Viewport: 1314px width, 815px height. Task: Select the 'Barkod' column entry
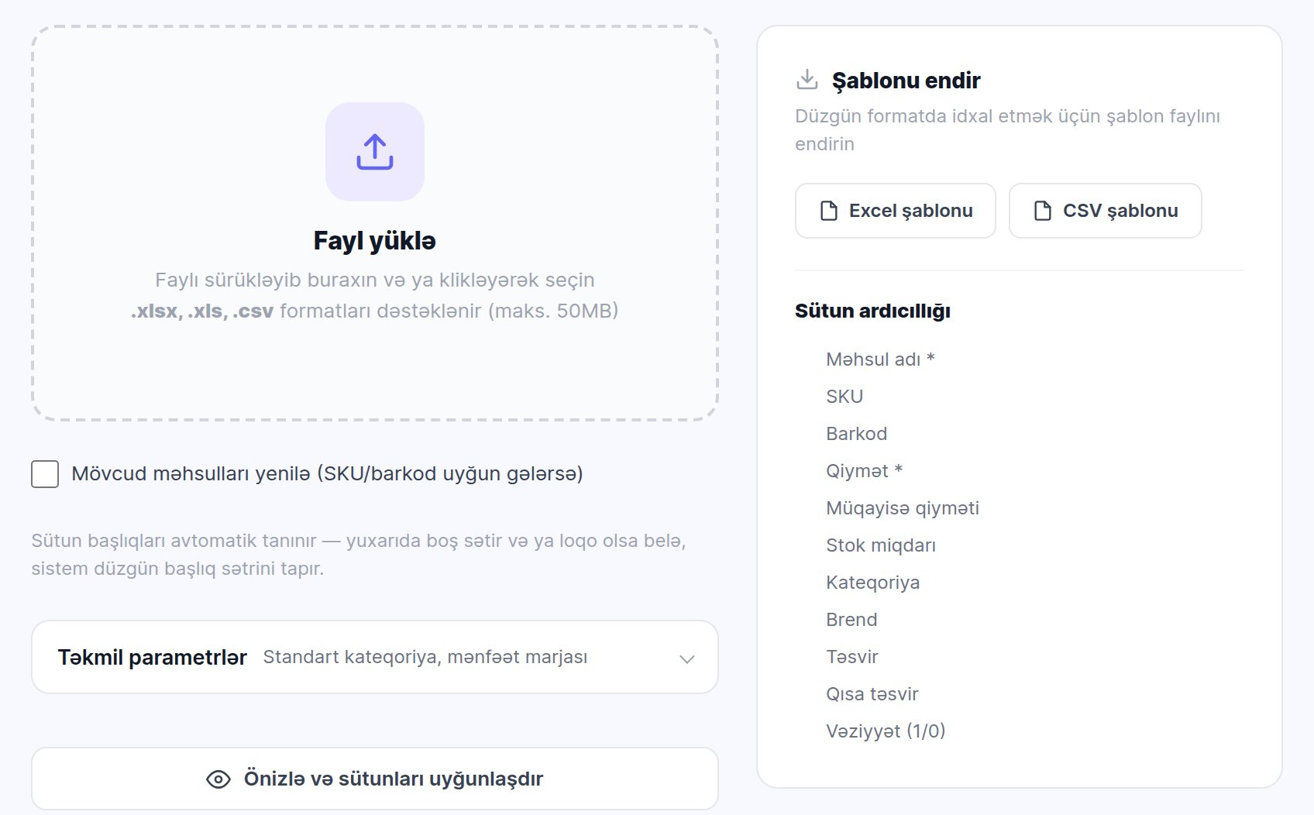tap(856, 434)
